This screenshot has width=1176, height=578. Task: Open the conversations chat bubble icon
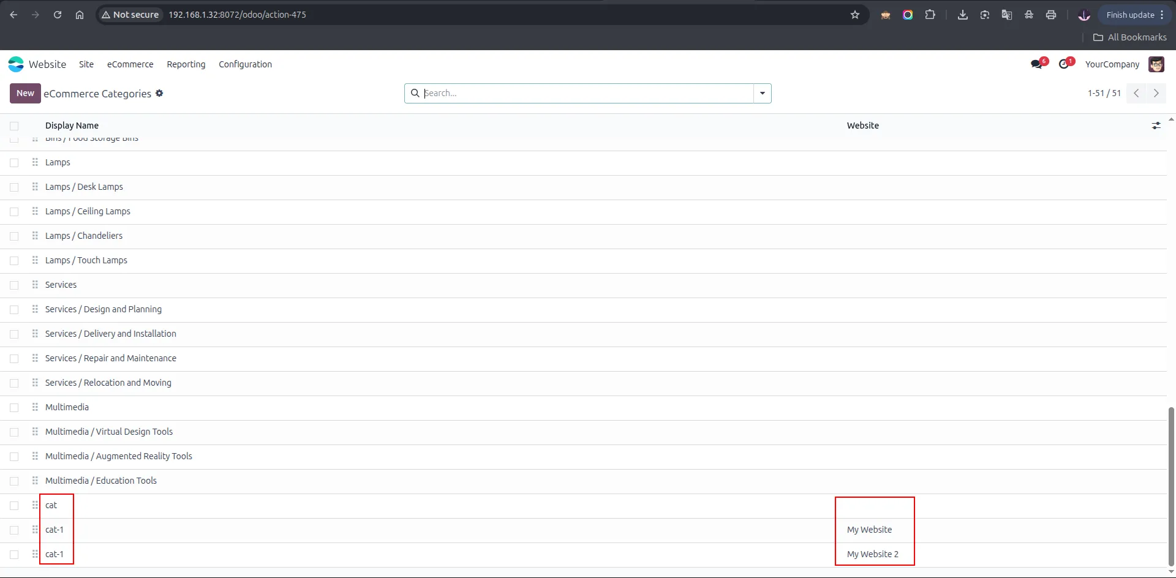click(1037, 64)
